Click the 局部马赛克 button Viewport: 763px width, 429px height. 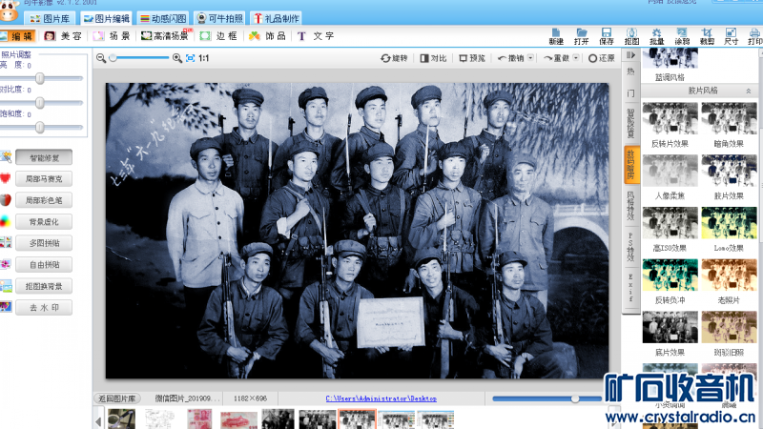(x=44, y=179)
